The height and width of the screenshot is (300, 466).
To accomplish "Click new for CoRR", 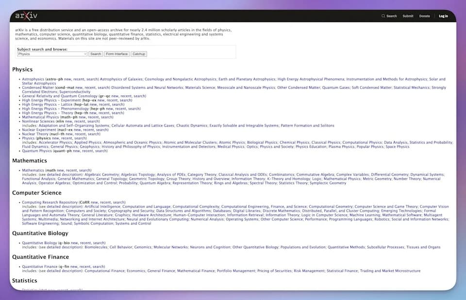I will (94, 202).
